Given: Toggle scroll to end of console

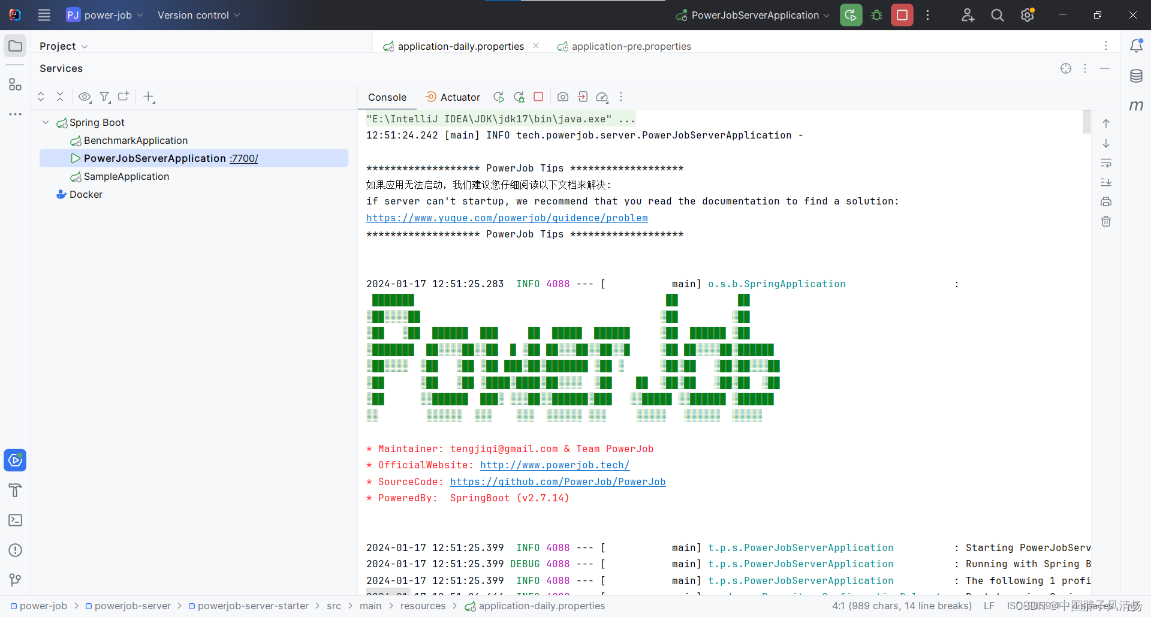Looking at the screenshot, I should [x=1106, y=182].
